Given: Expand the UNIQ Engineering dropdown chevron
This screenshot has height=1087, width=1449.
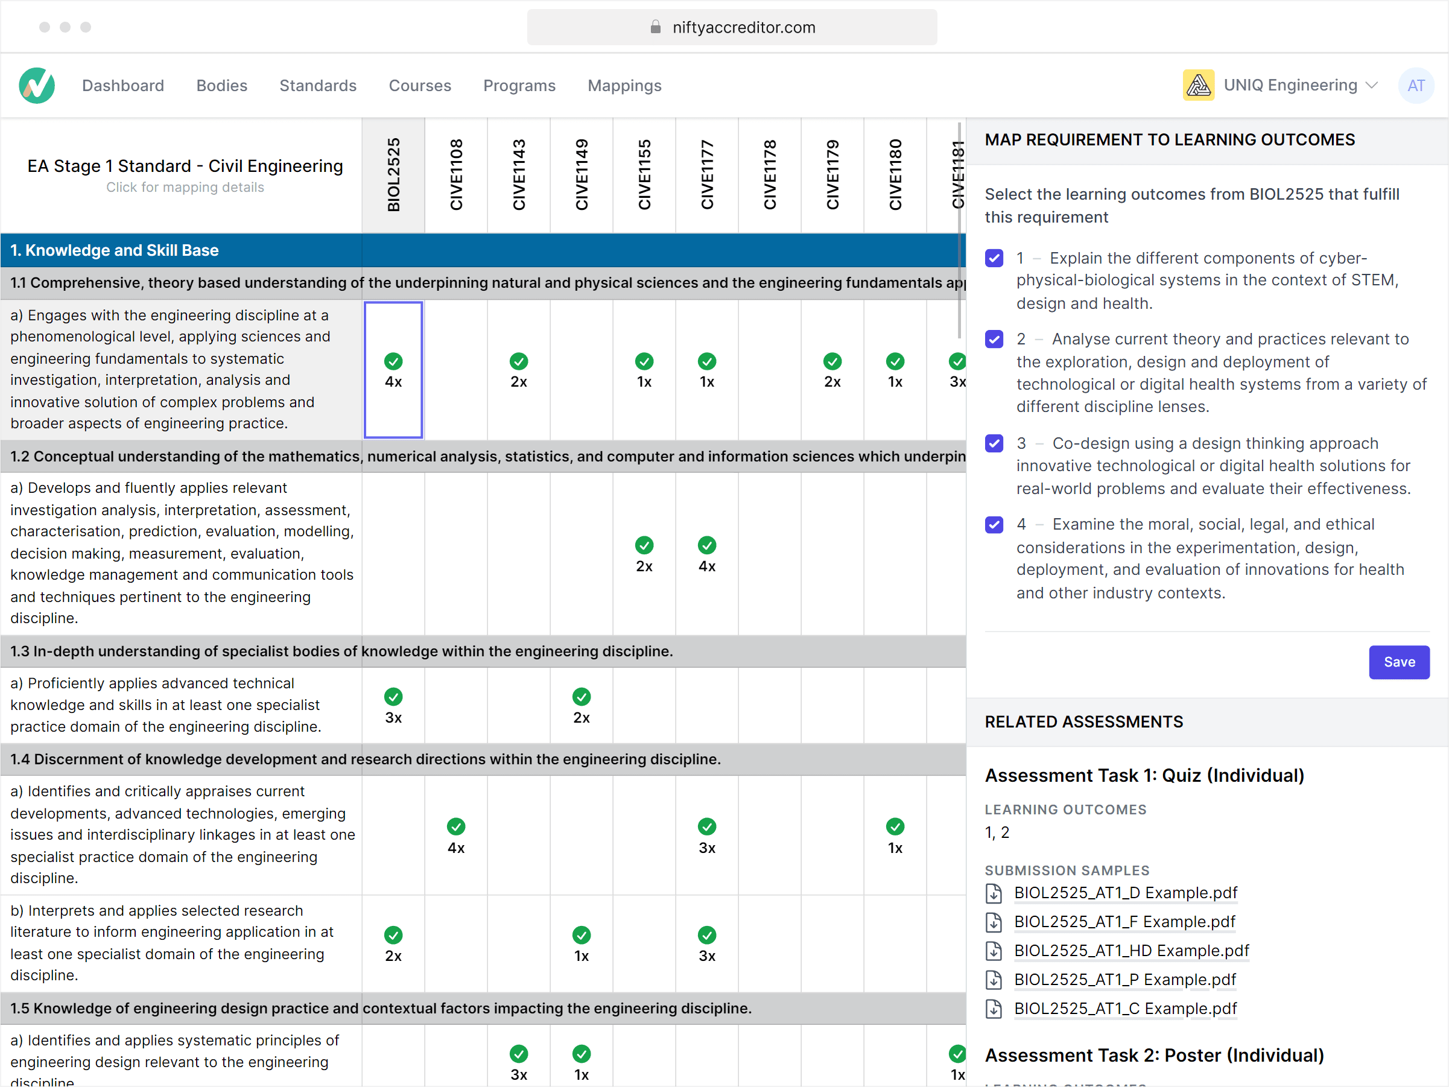Looking at the screenshot, I should tap(1372, 86).
